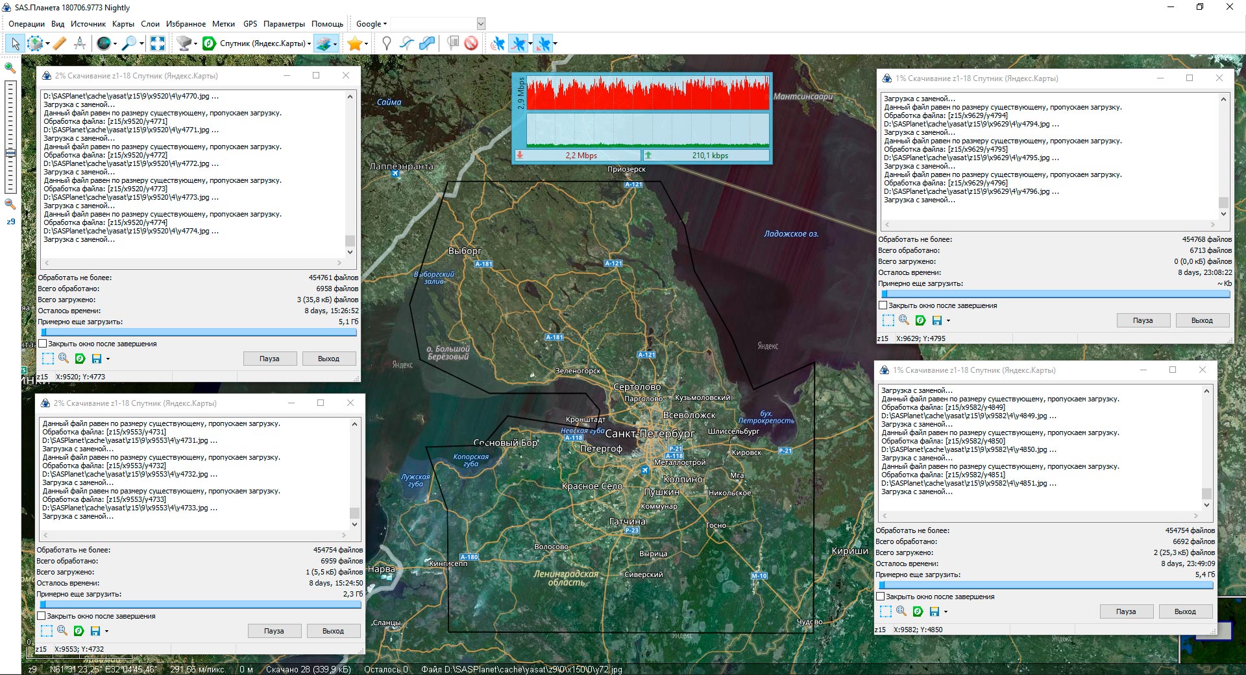The image size is (1246, 675).
Task: Open the Операции menu
Action: pyautogui.click(x=27, y=24)
